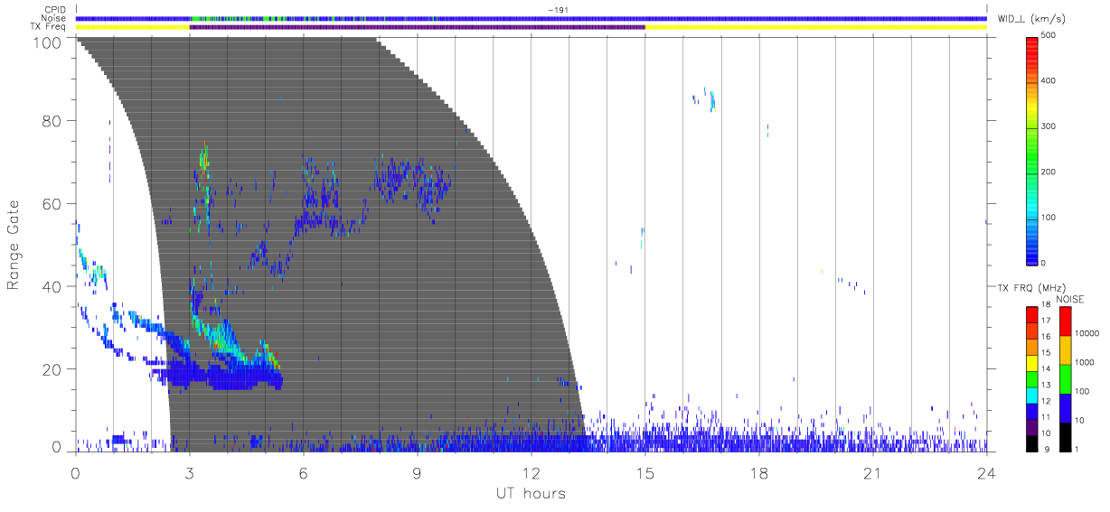The height and width of the screenshot is (512, 1110).
Task: Click the 21 tick on UT hours axis
Action: pyautogui.click(x=872, y=473)
